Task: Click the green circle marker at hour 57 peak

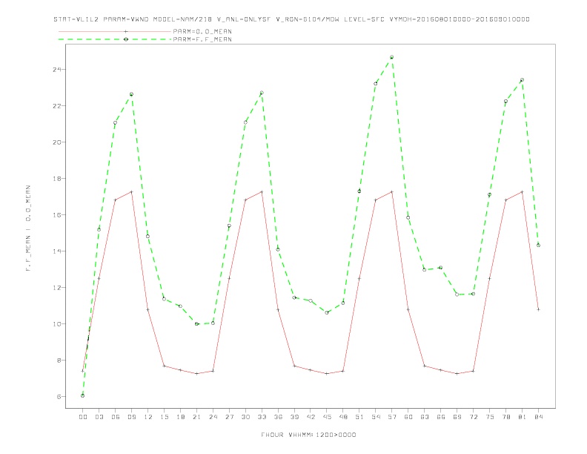Action: [392, 57]
